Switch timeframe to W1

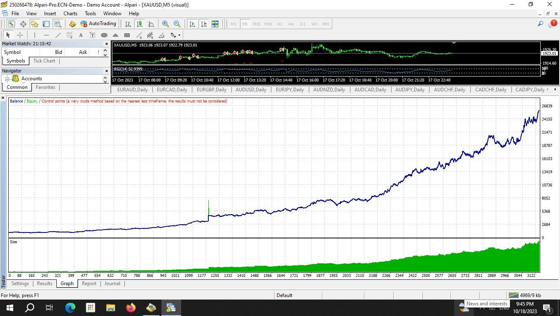tap(314, 24)
